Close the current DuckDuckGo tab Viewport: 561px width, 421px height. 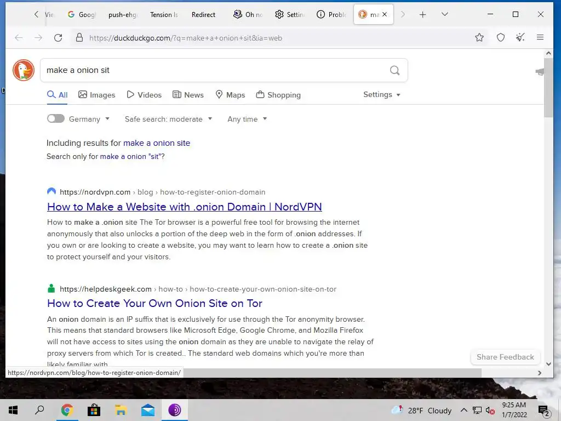pos(385,14)
